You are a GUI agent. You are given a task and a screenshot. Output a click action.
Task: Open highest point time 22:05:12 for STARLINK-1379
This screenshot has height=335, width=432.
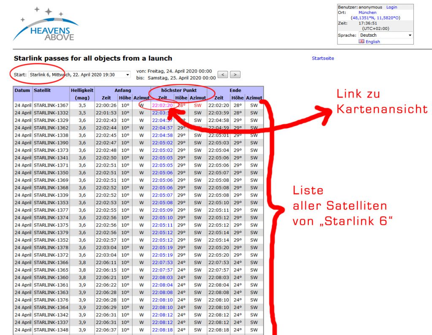pyautogui.click(x=162, y=232)
